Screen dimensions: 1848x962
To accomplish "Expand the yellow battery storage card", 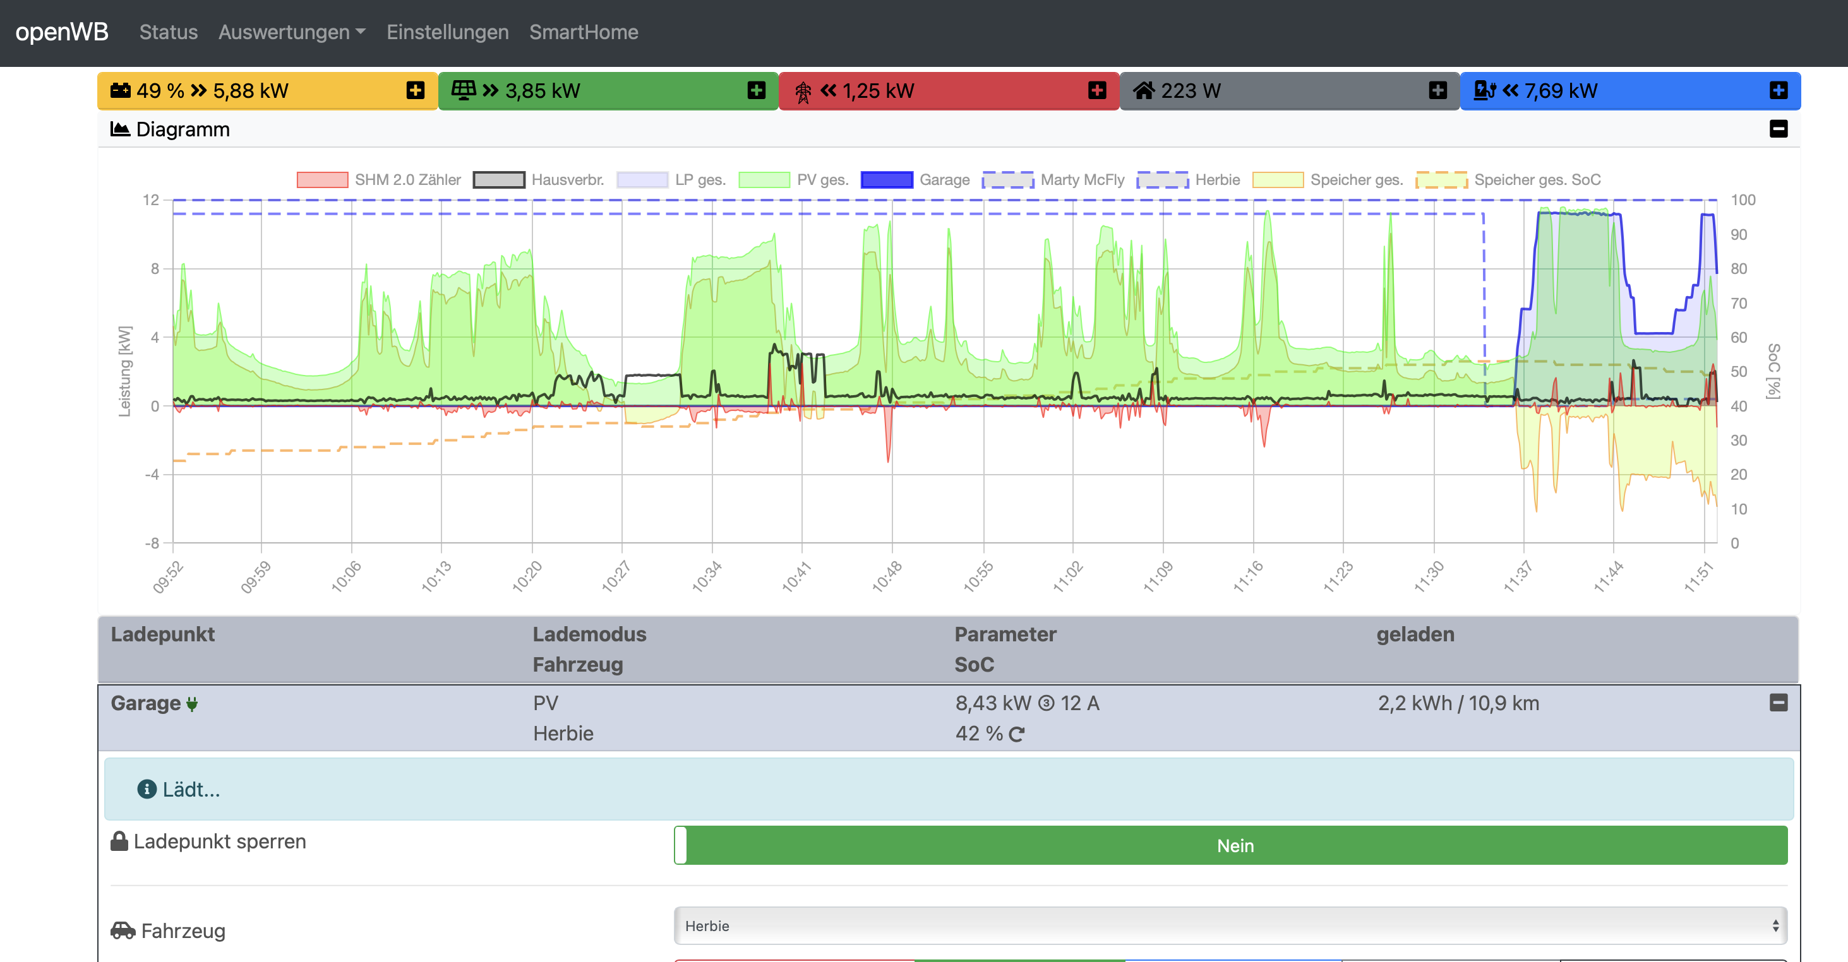I will pos(415,90).
